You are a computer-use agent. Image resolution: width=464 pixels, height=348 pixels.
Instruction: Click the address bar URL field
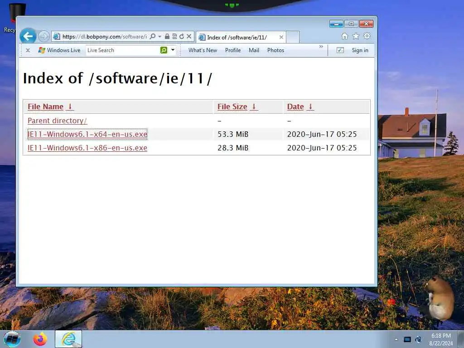[104, 36]
